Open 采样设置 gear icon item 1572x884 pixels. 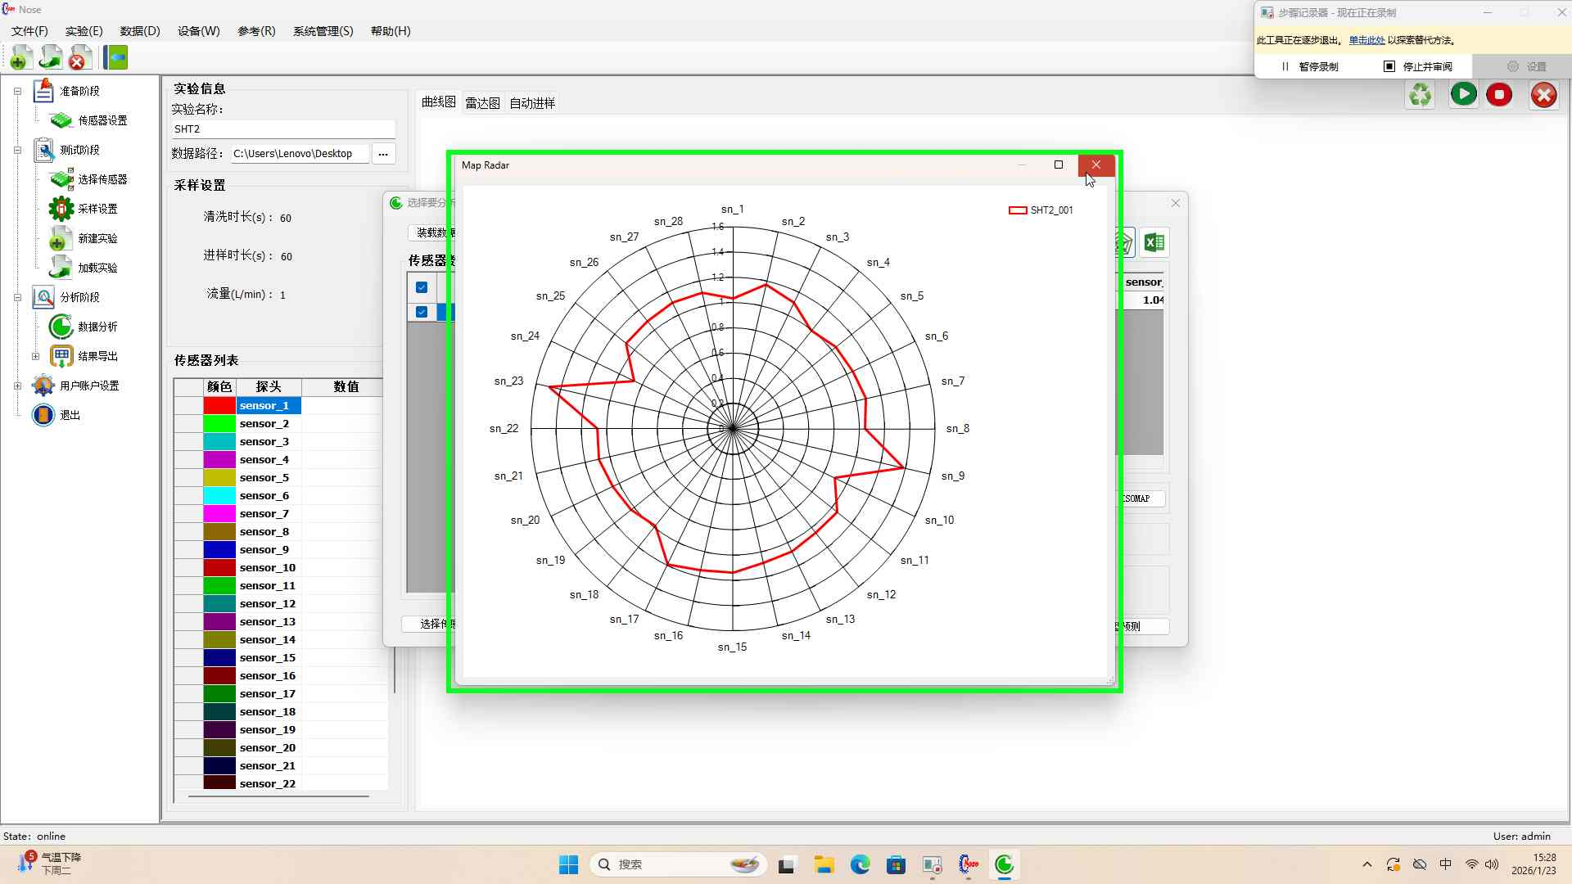point(61,209)
